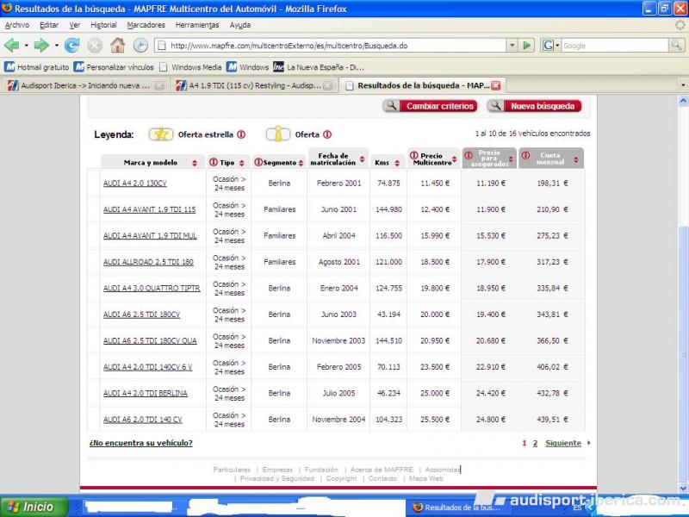Image resolution: width=689 pixels, height=517 pixels.
Task: Open the AUDI A4 3.0 QUATTRO TIPTR link
Action: (x=152, y=289)
